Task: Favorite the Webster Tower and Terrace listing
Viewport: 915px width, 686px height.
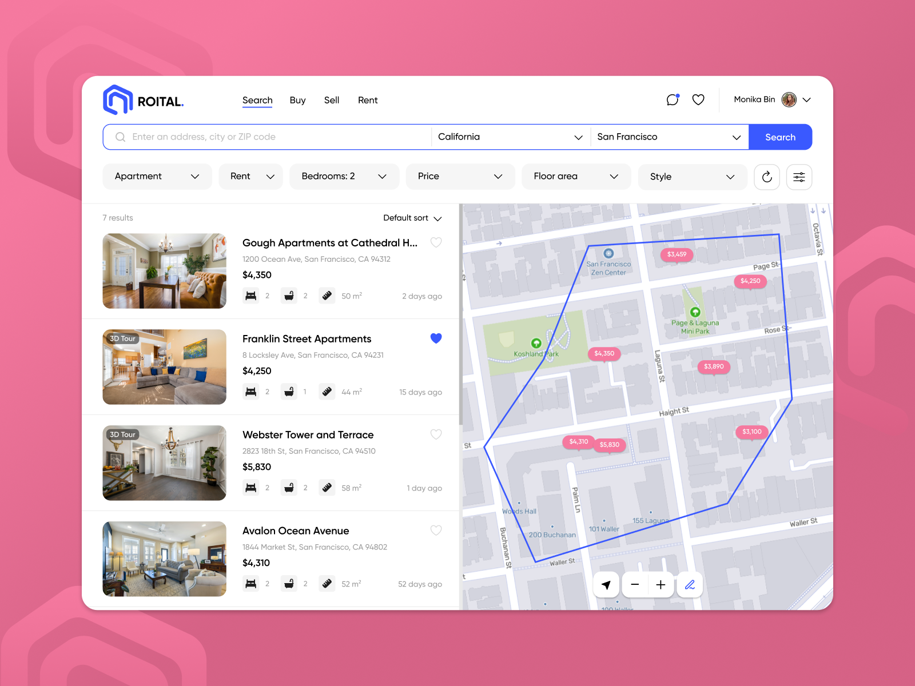Action: click(x=436, y=434)
